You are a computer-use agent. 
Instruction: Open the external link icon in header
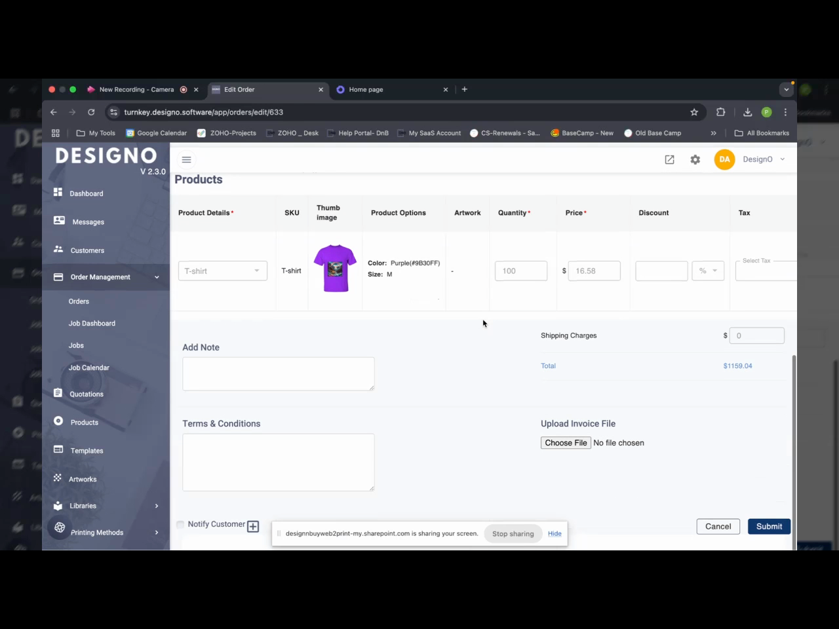click(669, 159)
